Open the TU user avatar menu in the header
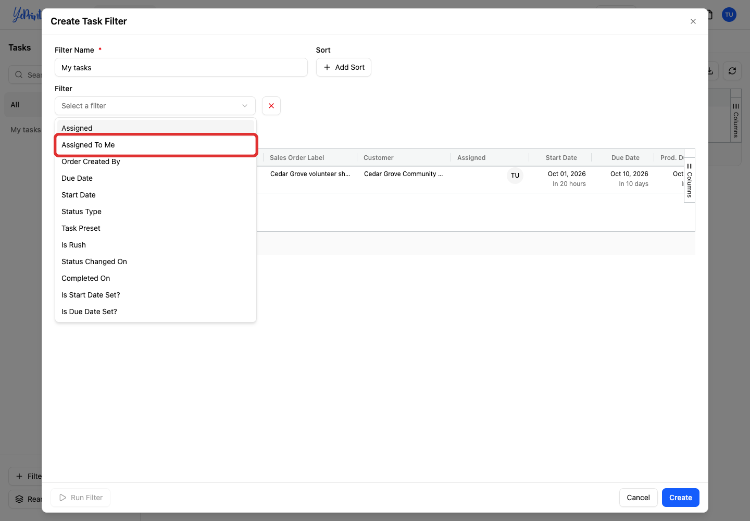Screen dimensions: 750x521 pyautogui.click(x=729, y=15)
